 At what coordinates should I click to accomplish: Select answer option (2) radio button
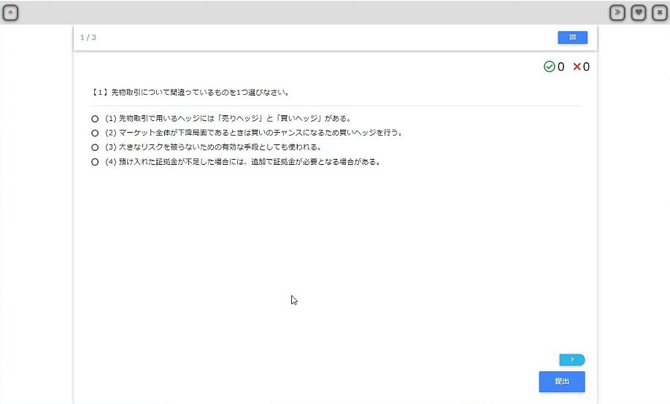click(95, 133)
